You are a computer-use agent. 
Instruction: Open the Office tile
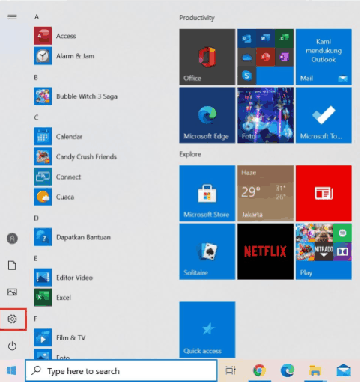click(207, 57)
